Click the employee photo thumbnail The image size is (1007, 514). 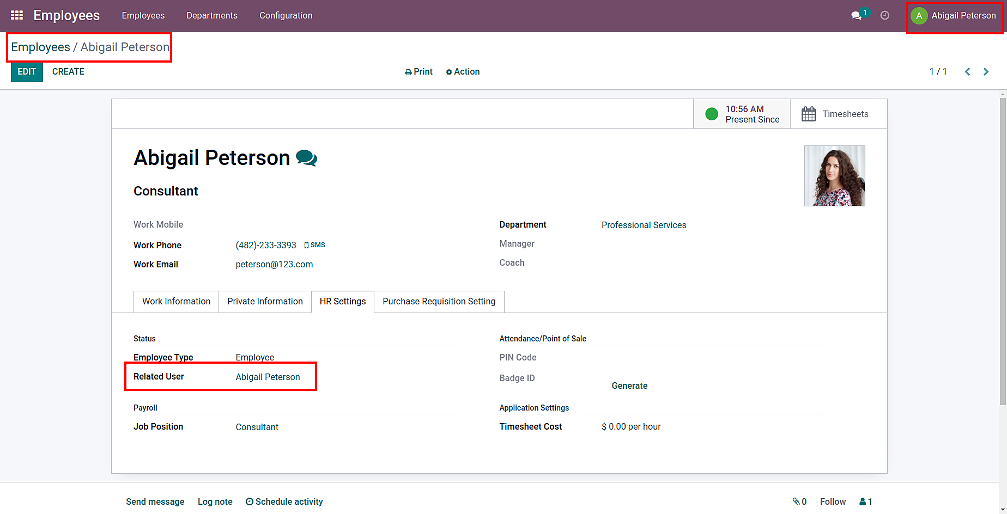click(834, 176)
